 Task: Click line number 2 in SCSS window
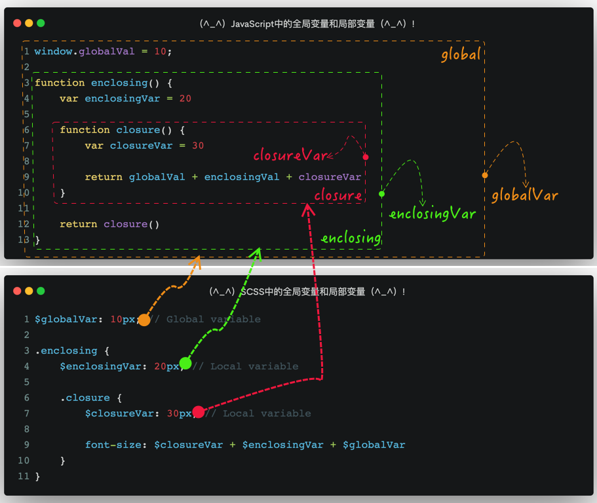(27, 335)
